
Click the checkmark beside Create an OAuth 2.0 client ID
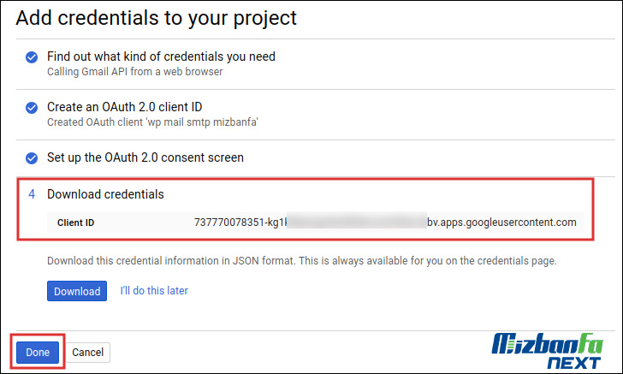pos(32,108)
